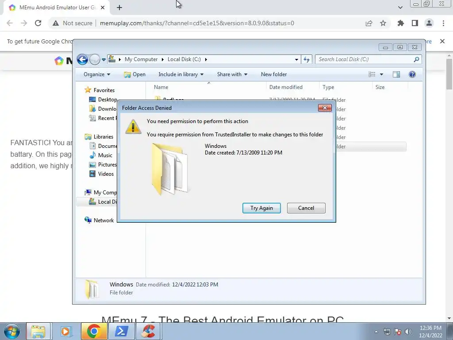Open Explorer recent locations dropdown arrow
453x340 pixels.
coord(104,60)
